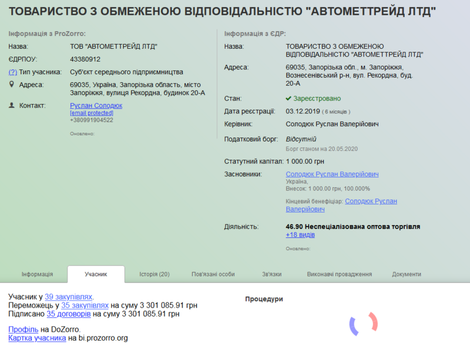
Task: Click the green checkmark next to Зареєстровано
Action: [x=288, y=99]
